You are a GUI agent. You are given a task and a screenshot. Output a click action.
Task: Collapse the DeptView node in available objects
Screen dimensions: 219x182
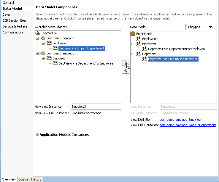(x=43, y=43)
